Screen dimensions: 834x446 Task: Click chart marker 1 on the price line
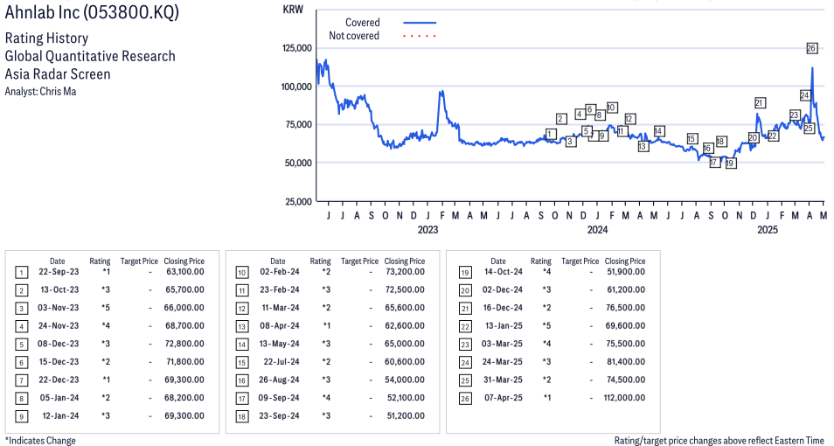[x=551, y=134]
